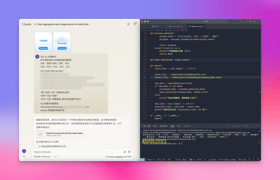Attach a file with the paperclip icon
This screenshot has width=280, height=180.
pos(125,152)
